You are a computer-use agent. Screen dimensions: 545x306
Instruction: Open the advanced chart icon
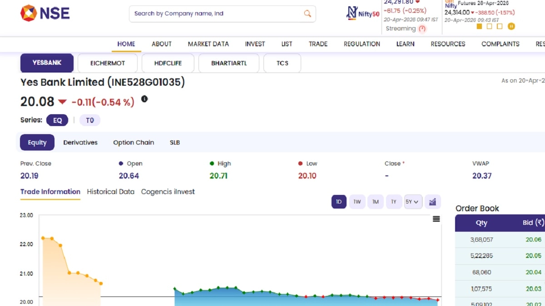pos(432,202)
